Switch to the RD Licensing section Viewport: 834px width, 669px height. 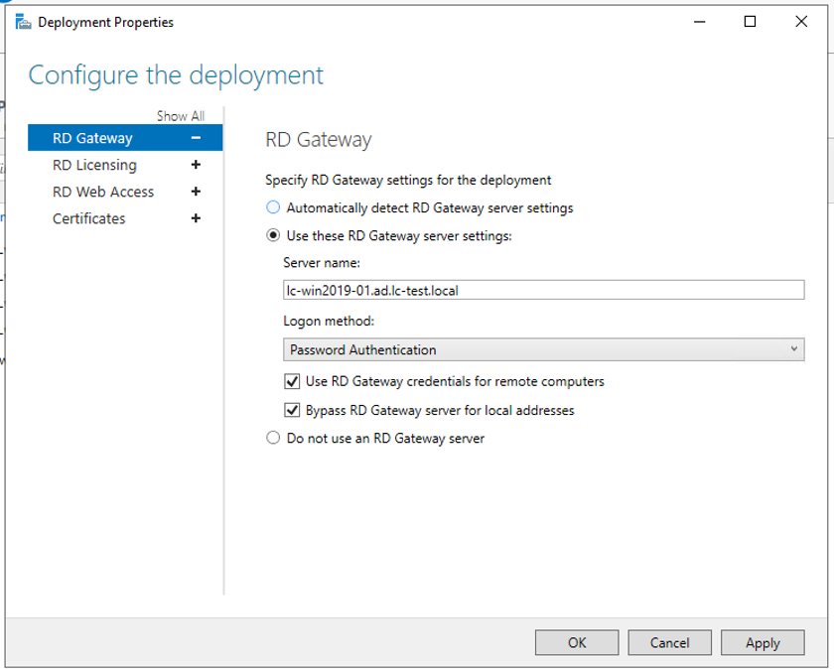tap(94, 165)
